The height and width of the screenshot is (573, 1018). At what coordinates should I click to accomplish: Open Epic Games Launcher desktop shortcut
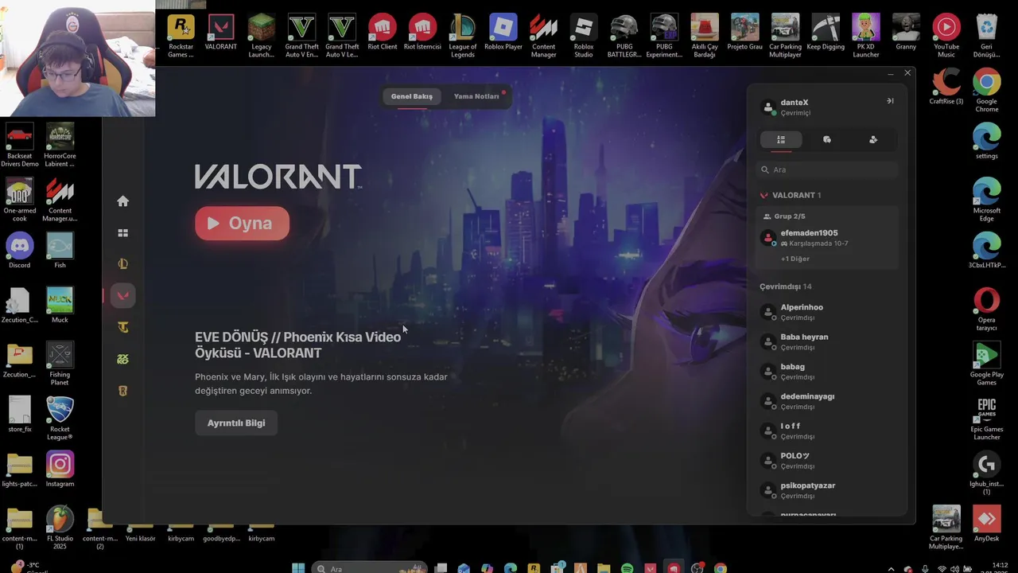pyautogui.click(x=987, y=419)
